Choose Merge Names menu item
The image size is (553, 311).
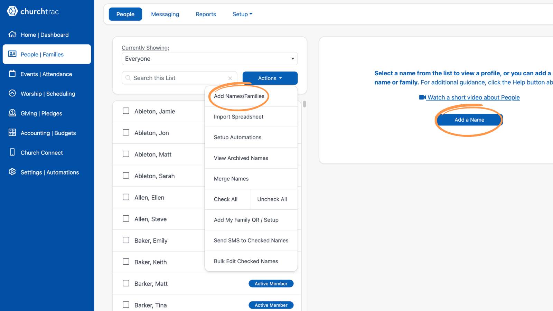click(x=251, y=179)
